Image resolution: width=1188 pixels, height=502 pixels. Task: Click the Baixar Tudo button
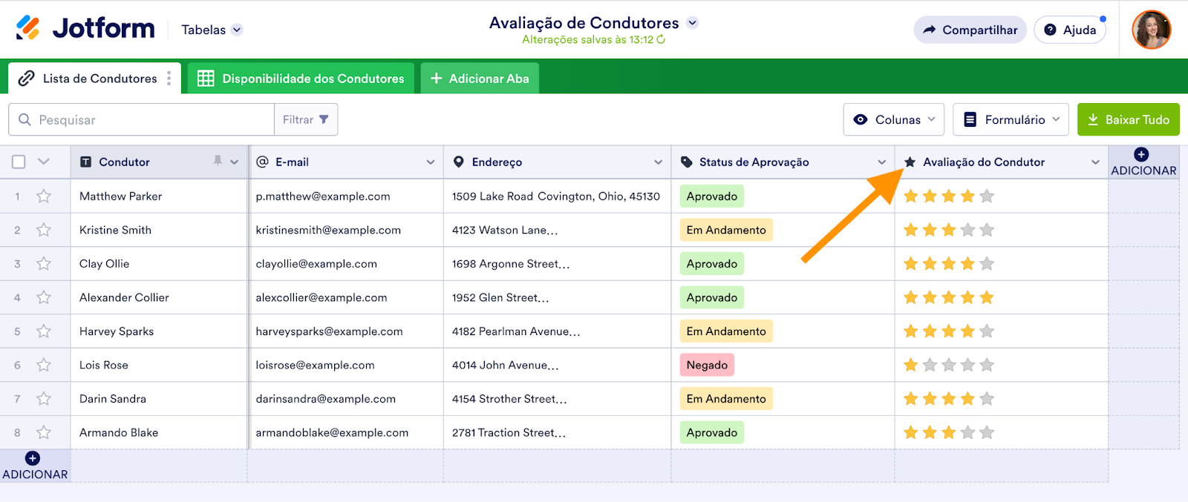click(1128, 119)
